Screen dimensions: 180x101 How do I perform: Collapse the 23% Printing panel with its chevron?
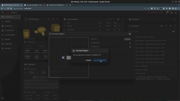coord(57,19)
